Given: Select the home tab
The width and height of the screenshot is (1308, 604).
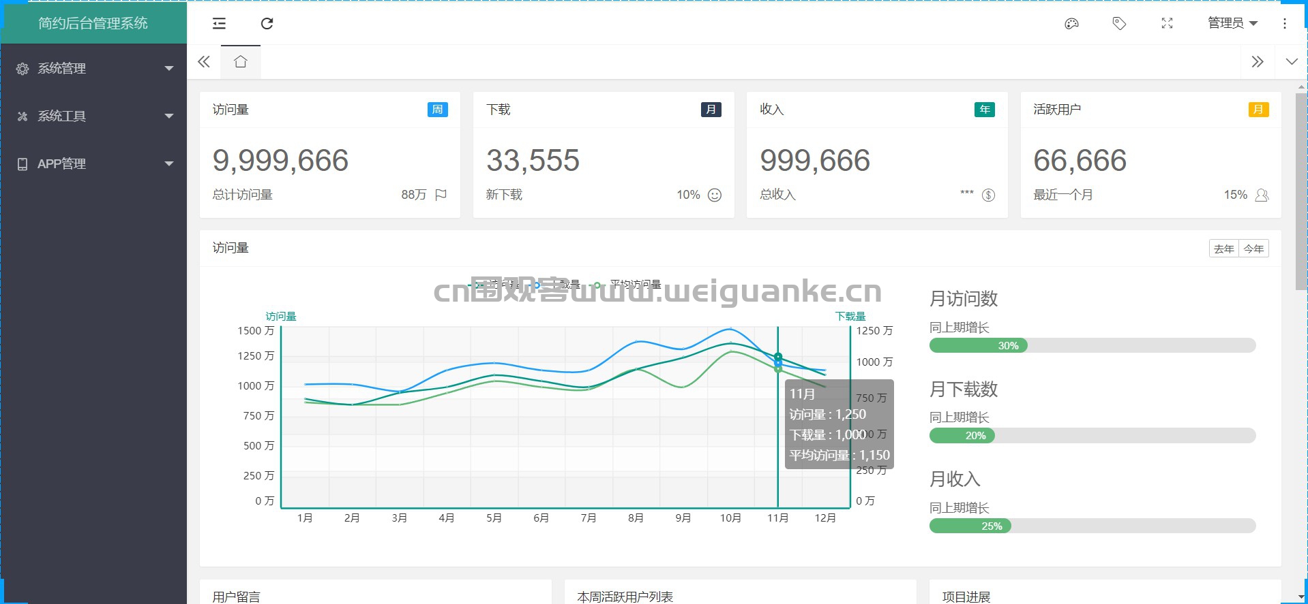Looking at the screenshot, I should (240, 61).
